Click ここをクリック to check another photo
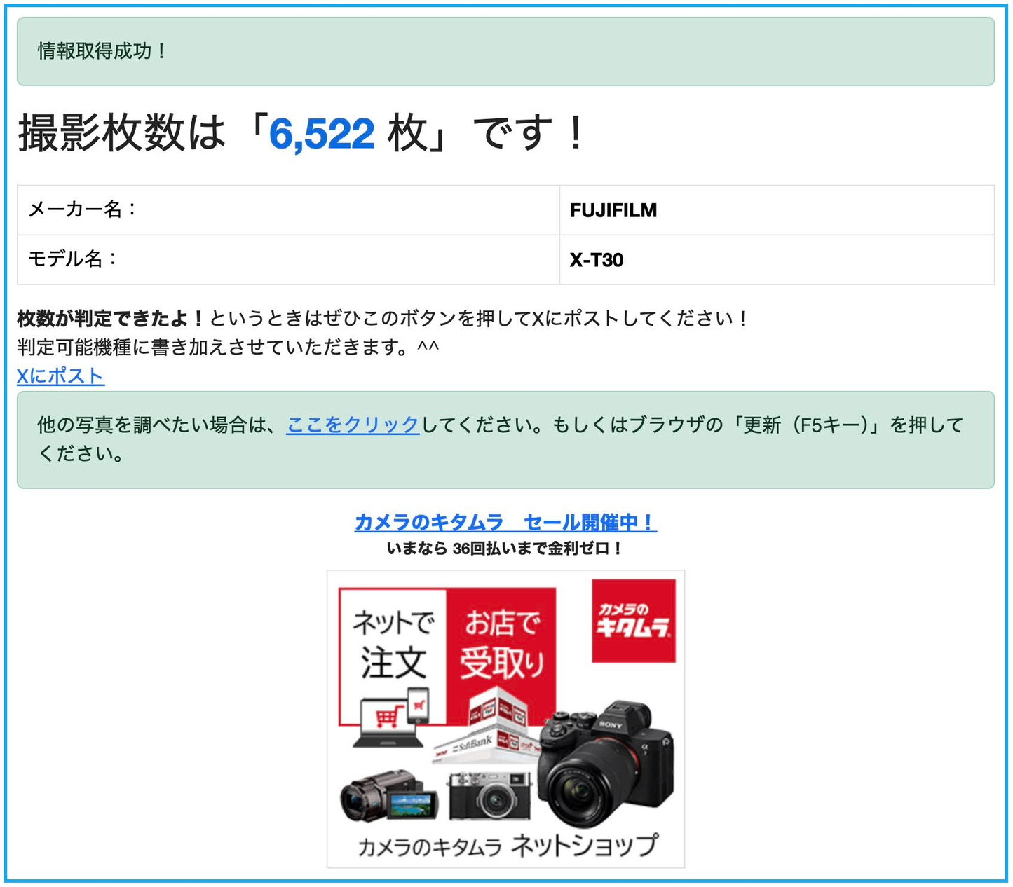The height and width of the screenshot is (887, 1013). [x=353, y=423]
